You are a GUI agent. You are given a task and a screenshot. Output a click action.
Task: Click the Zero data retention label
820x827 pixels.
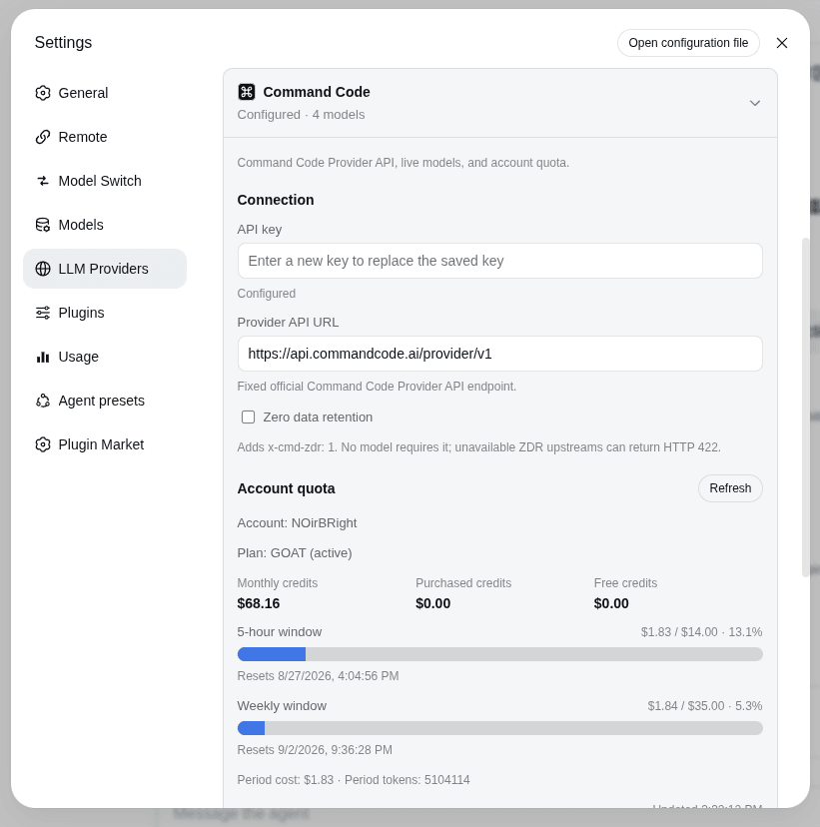pyautogui.click(x=318, y=417)
